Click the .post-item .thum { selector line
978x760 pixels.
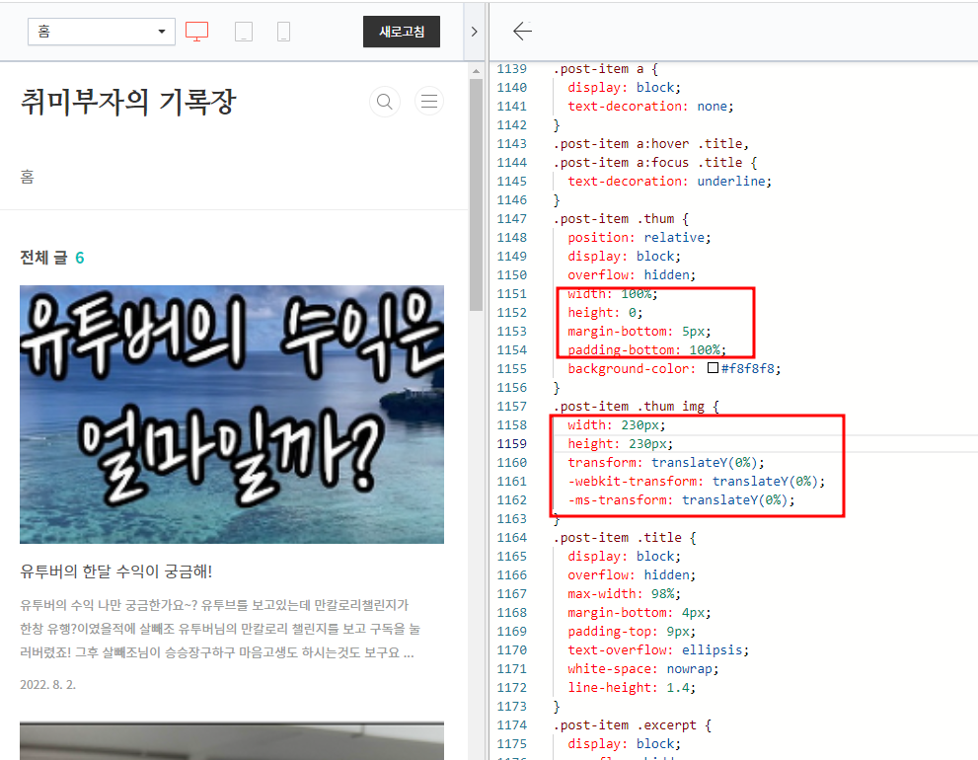[x=621, y=219]
